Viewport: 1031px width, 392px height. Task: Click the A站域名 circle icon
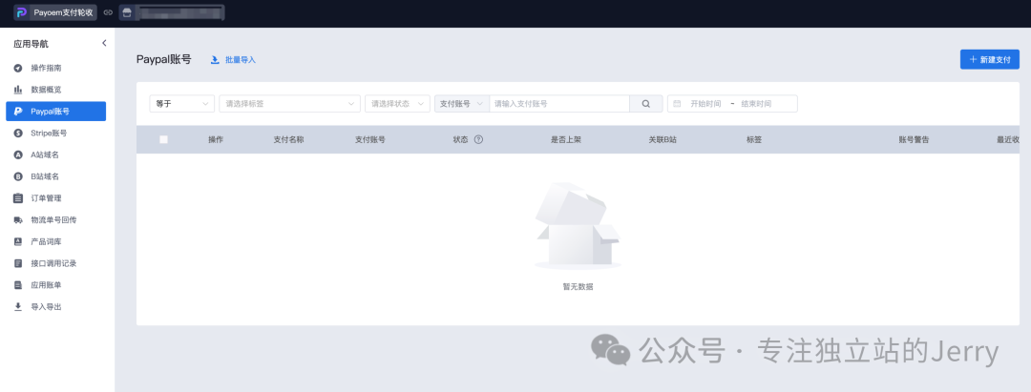pyautogui.click(x=18, y=155)
